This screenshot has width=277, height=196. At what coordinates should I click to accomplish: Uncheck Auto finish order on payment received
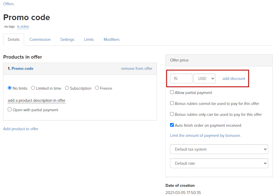pyautogui.click(x=172, y=125)
